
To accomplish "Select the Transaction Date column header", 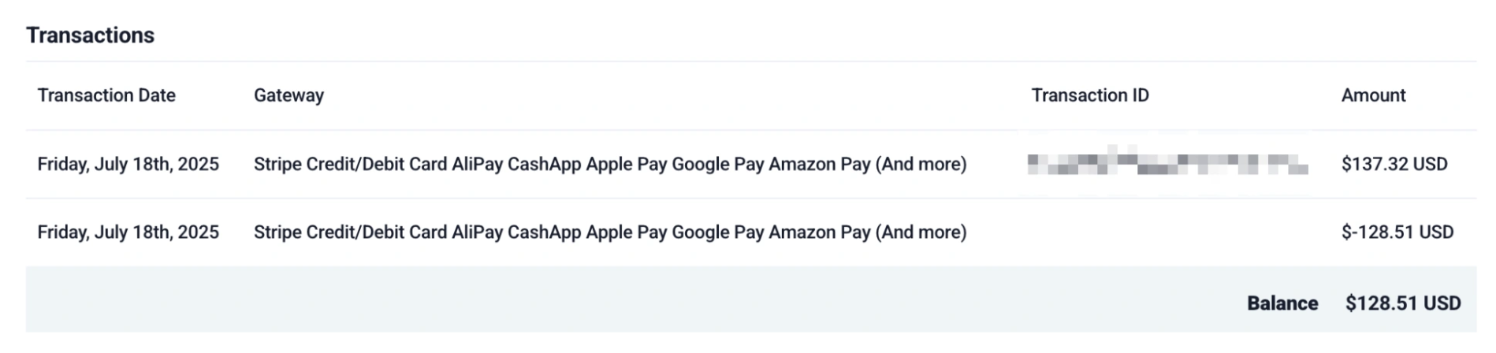I will point(106,95).
